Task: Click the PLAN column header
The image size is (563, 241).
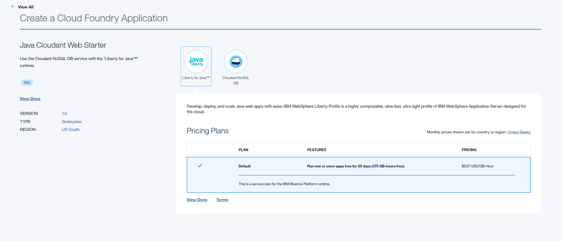Action: tap(243, 150)
